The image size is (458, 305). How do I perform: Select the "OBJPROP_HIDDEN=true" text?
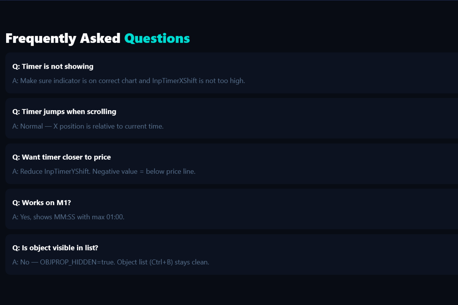click(77, 263)
